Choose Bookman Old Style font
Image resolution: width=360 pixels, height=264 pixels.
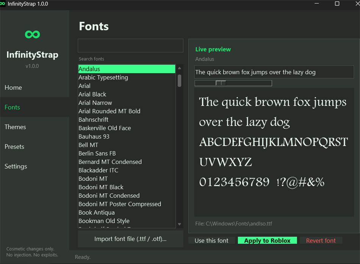pyautogui.click(x=127, y=221)
